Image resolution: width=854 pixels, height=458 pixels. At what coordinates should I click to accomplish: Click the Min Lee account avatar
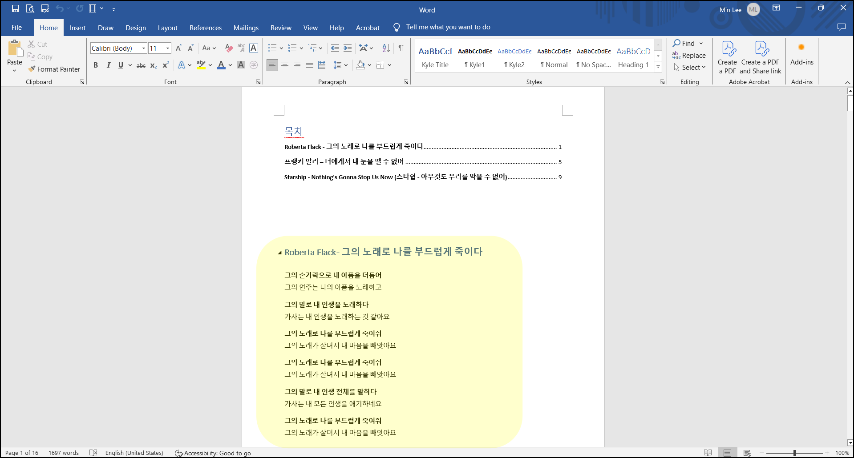[x=753, y=9]
